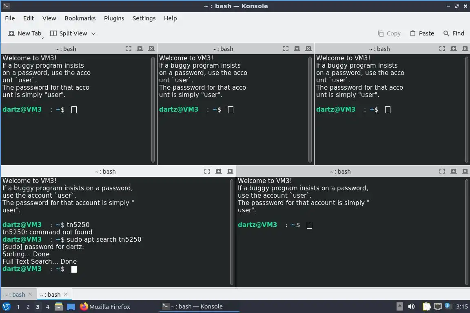
Task: Close the second bash tab
Action: tap(66, 294)
